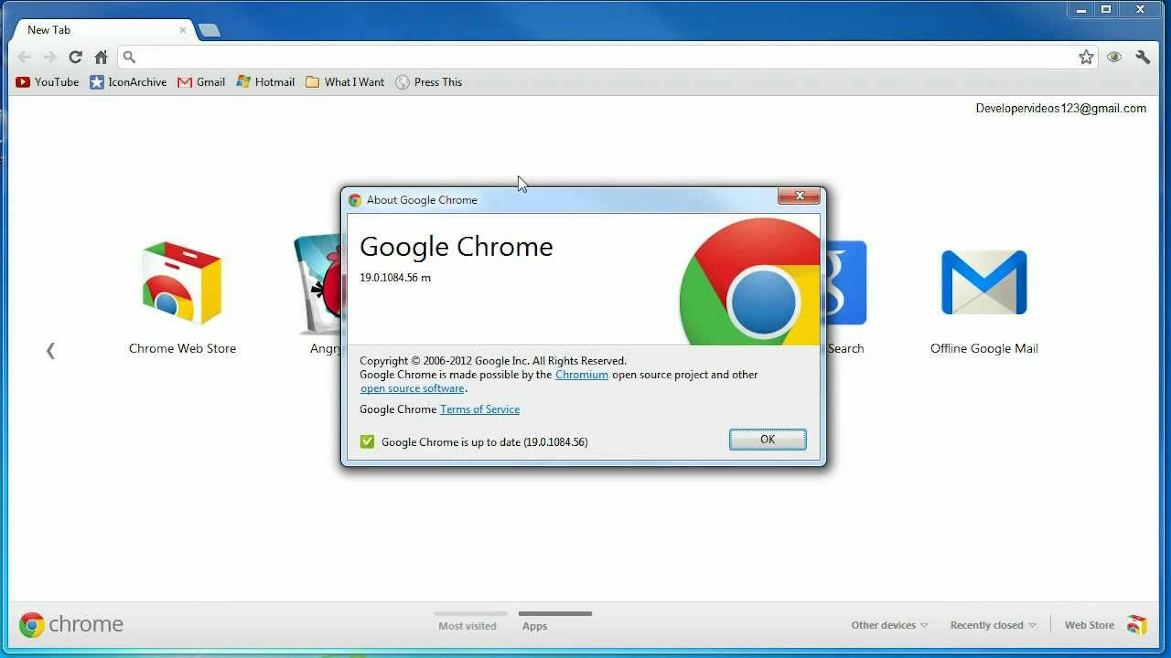Click the version text 19.0.1084.56 m

click(395, 278)
